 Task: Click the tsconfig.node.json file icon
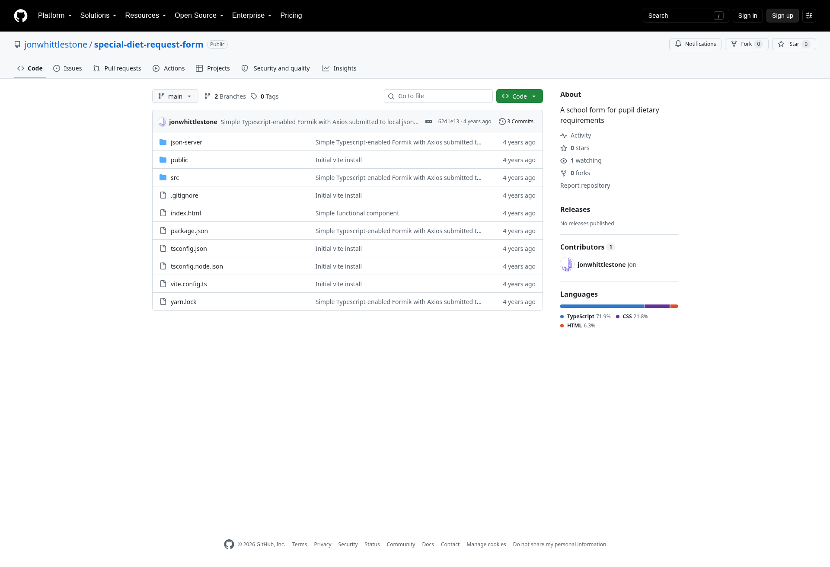pos(163,266)
